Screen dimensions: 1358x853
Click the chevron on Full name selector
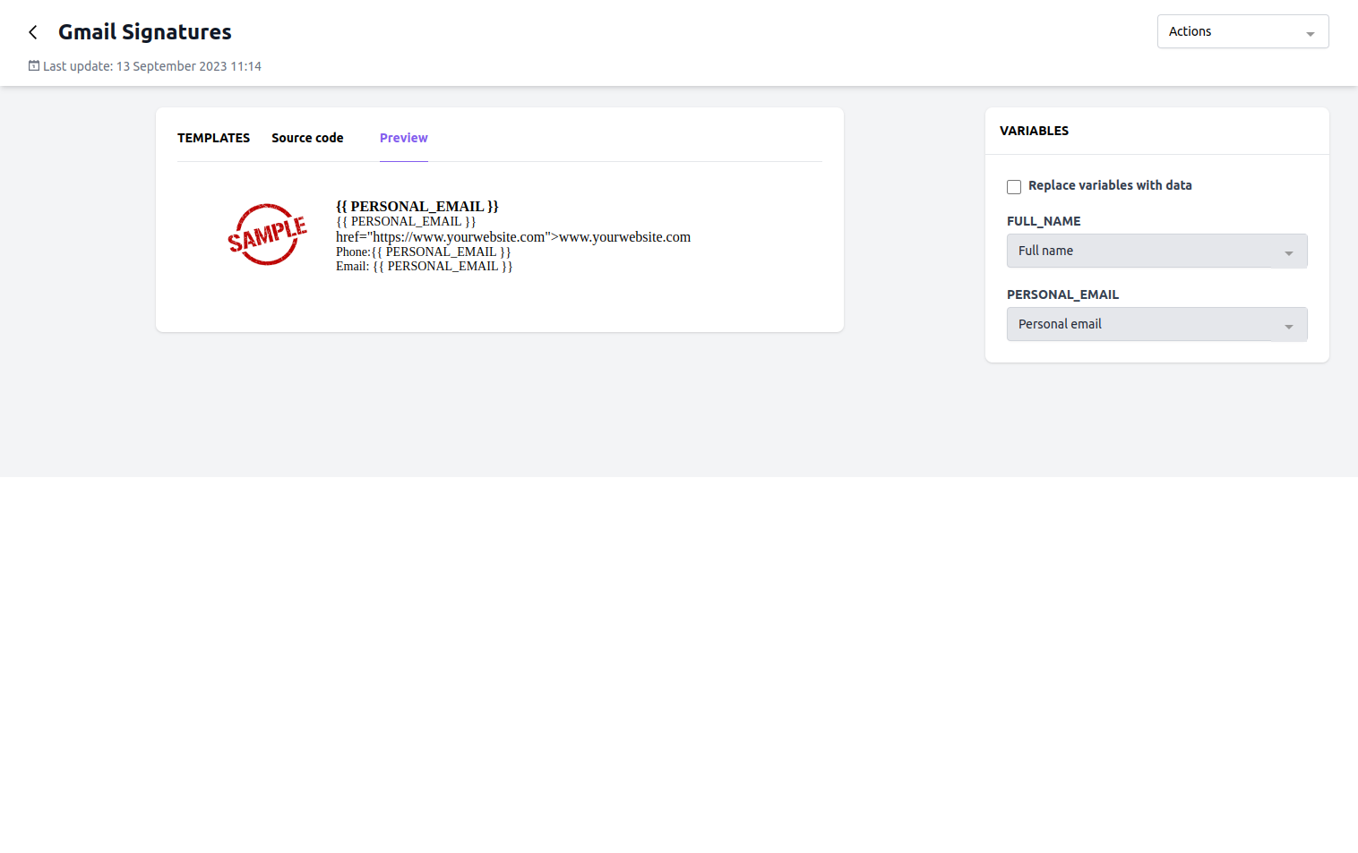tap(1290, 251)
